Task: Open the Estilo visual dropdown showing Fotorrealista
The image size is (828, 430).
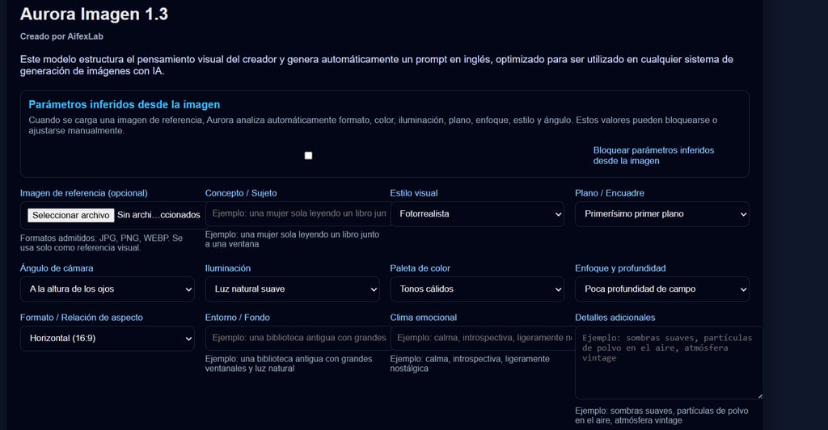Action: click(x=477, y=213)
